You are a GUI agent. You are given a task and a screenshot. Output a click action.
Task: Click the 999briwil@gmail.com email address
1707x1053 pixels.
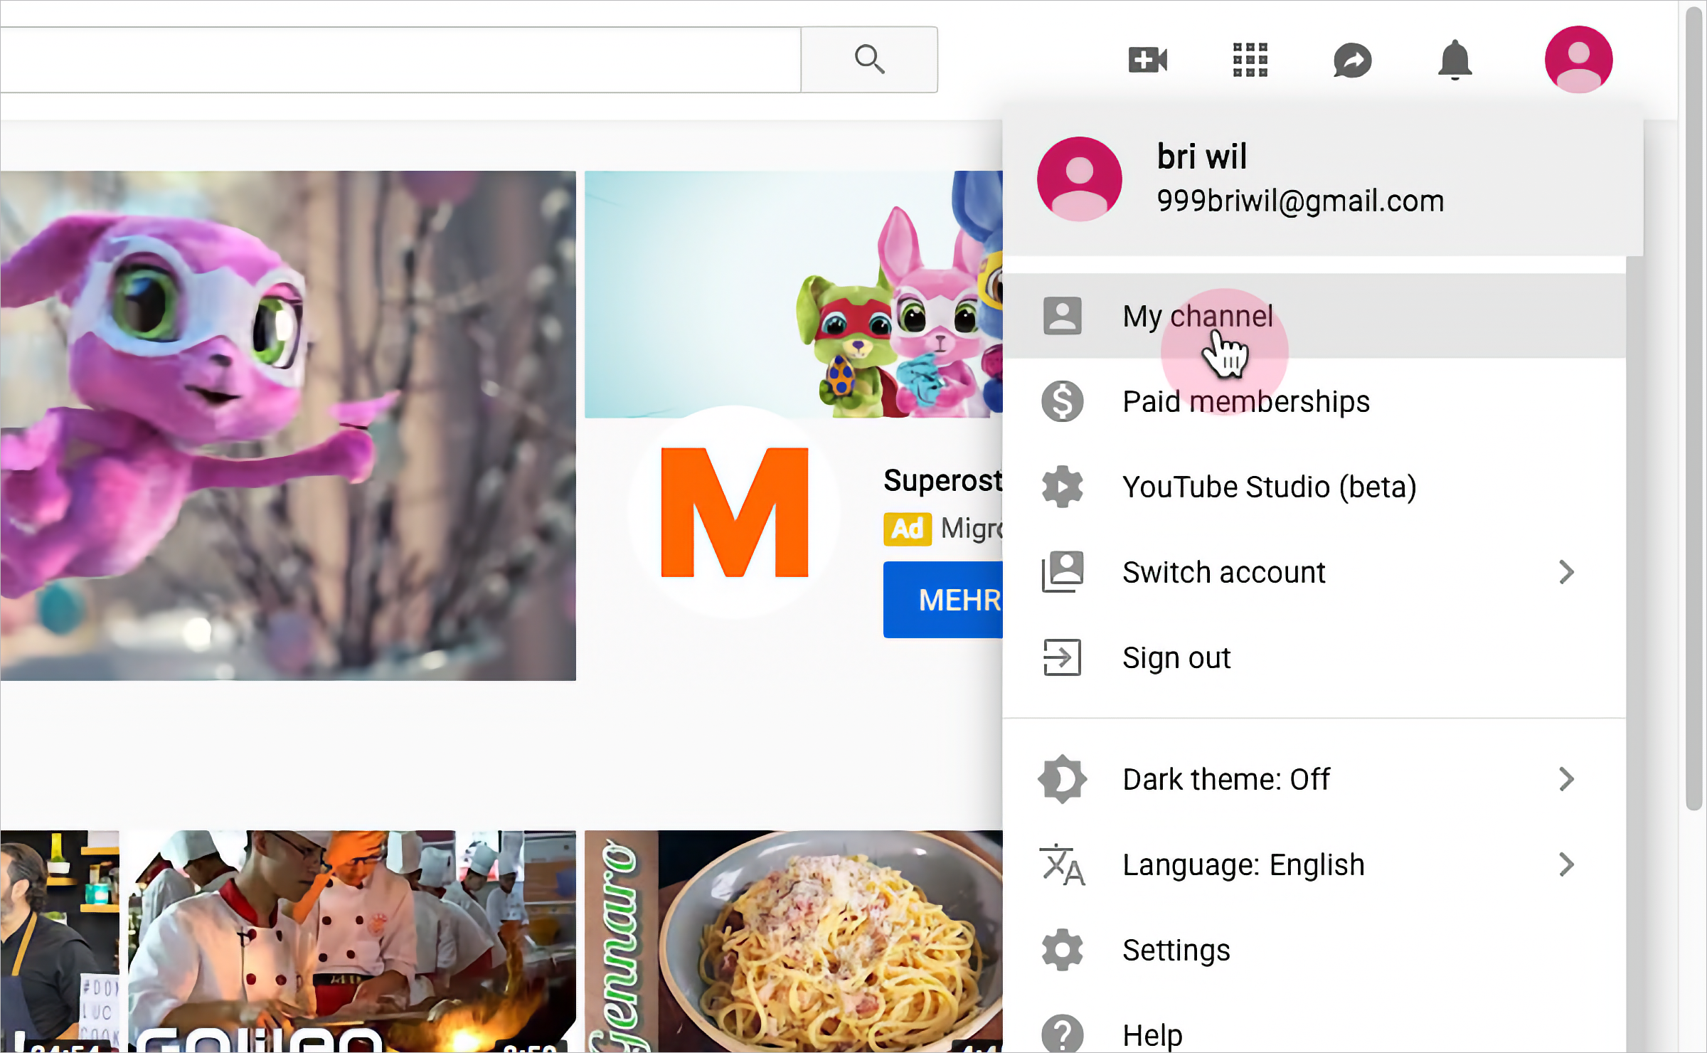(x=1300, y=201)
